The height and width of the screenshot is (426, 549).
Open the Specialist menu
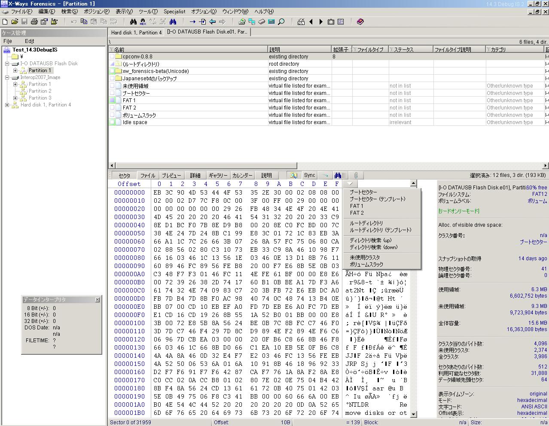coord(174,12)
